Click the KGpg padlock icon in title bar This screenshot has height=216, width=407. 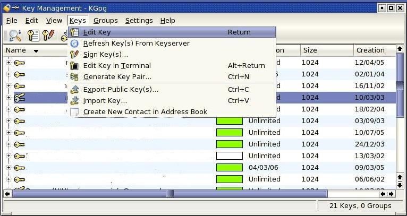point(6,8)
